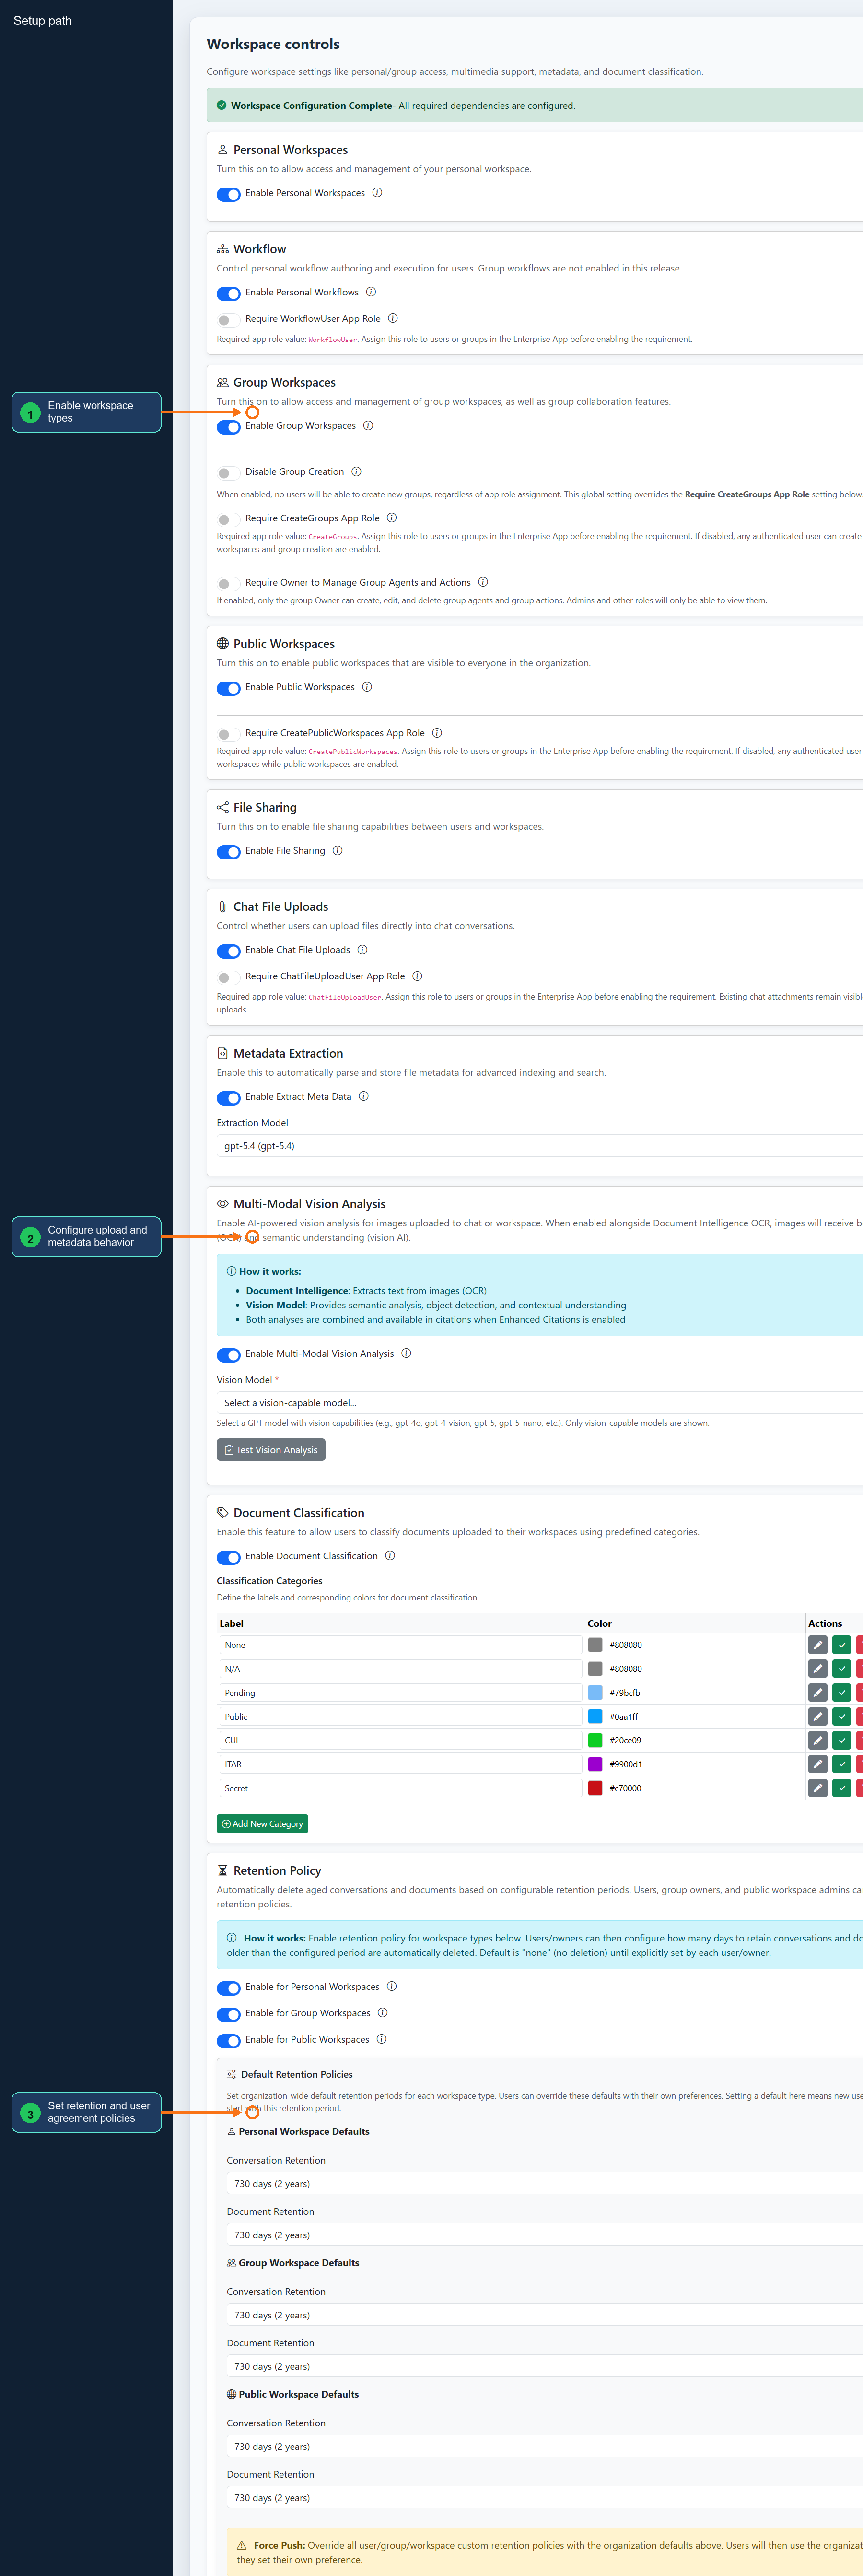Screen dimensions: 863x2576
Task: Toggle Enable Chat File Uploads switch
Action: pyautogui.click(x=228, y=951)
